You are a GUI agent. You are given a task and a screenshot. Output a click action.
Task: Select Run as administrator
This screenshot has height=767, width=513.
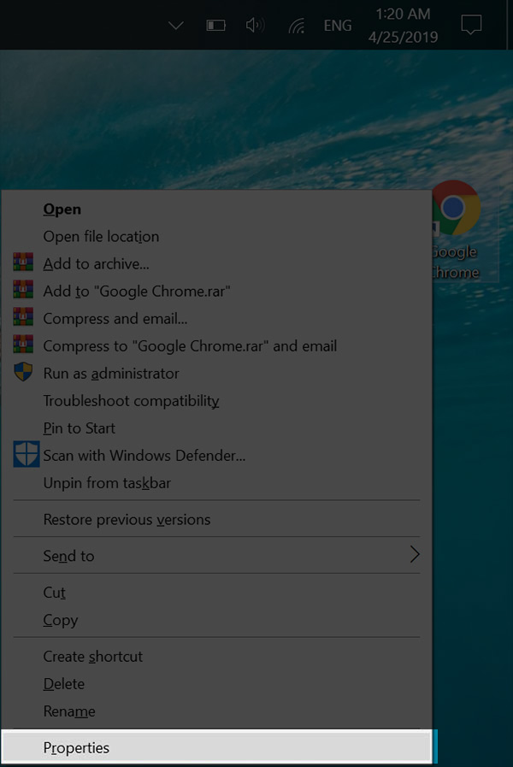216,374
